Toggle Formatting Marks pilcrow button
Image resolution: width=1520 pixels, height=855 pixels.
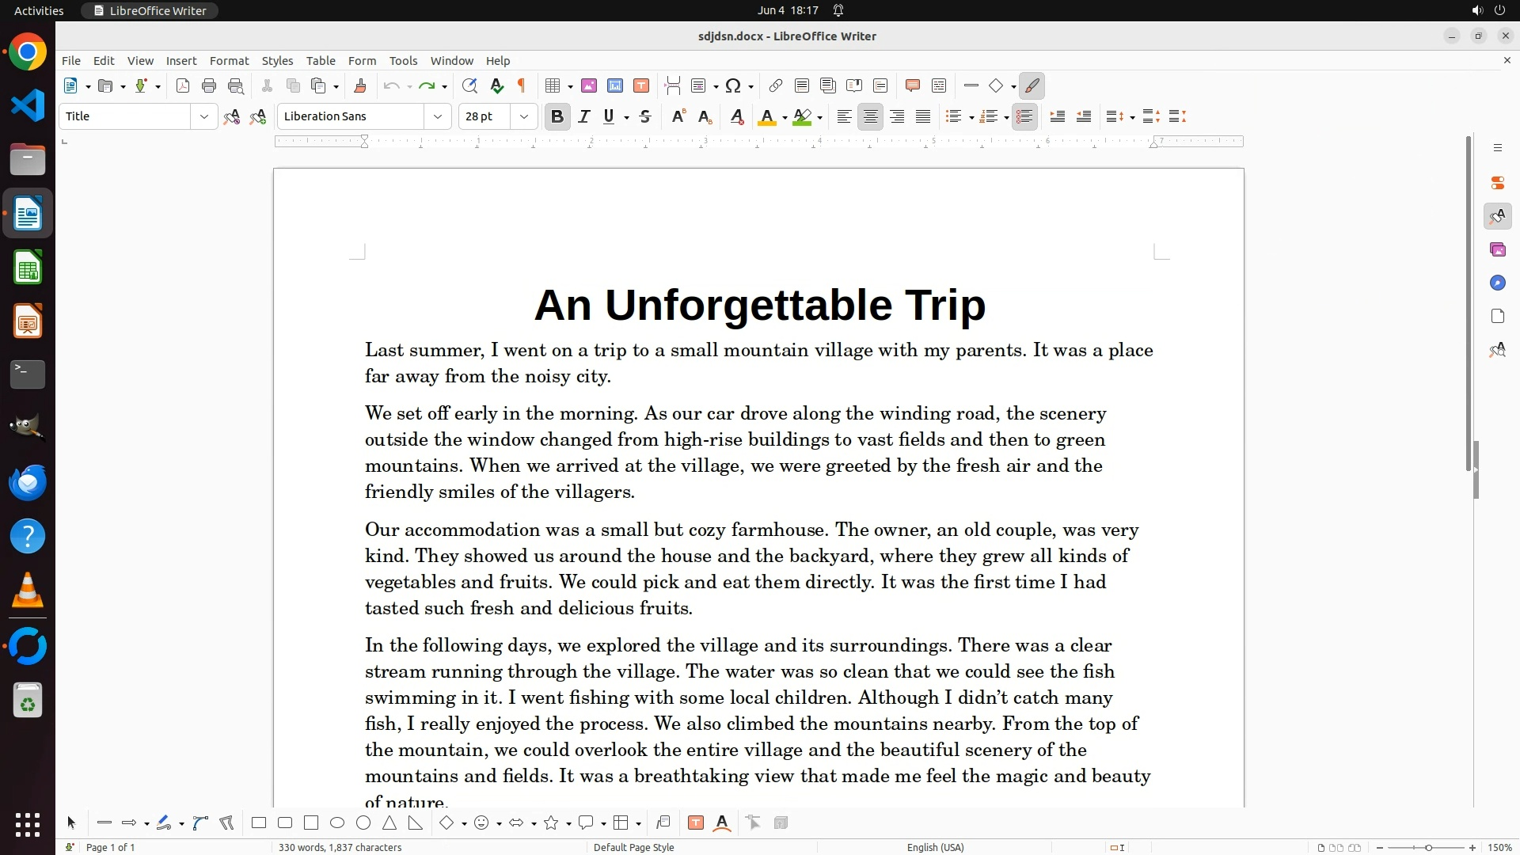coord(522,86)
